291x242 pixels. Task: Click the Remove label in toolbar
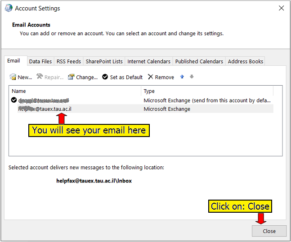click(x=165, y=77)
